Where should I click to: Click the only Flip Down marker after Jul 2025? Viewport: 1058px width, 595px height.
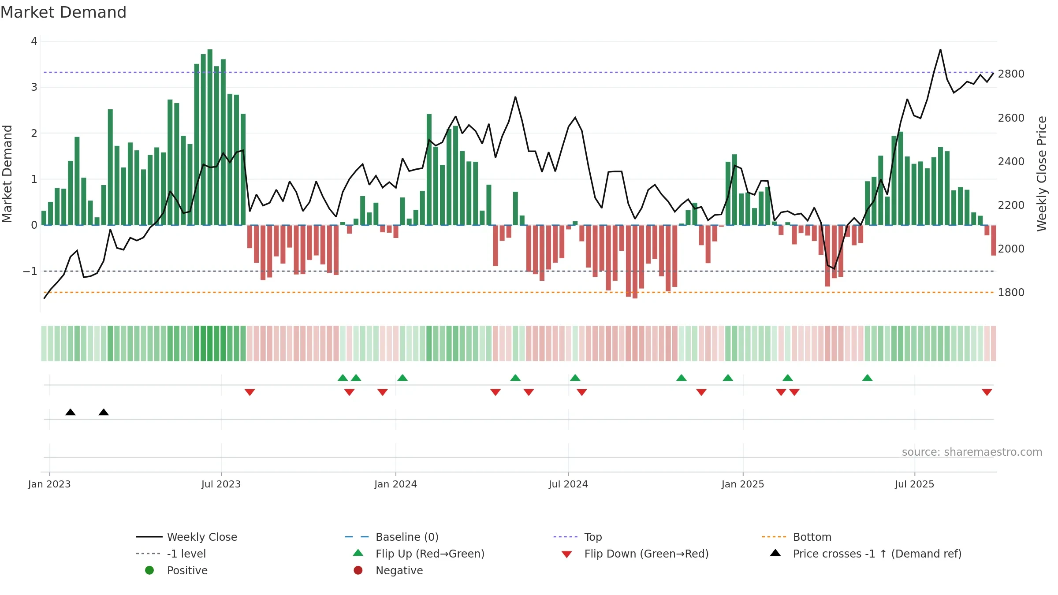987,392
